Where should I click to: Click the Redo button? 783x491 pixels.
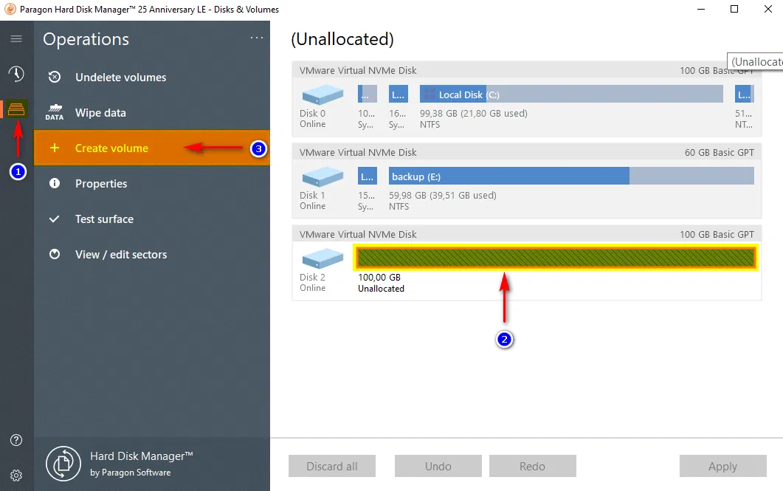533,466
